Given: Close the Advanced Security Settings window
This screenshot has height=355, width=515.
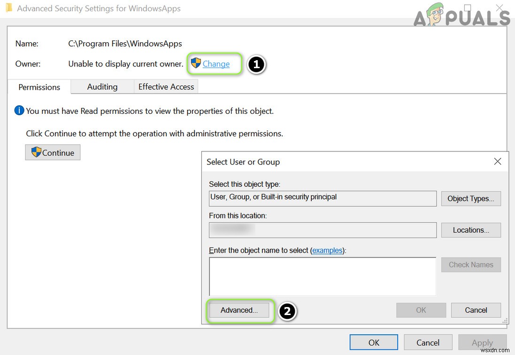Looking at the screenshot, I should pos(499,8).
